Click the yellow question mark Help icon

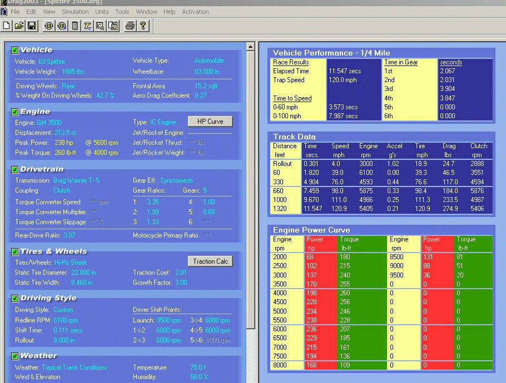pos(142,26)
